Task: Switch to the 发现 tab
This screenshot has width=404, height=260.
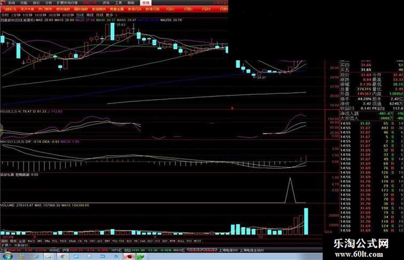Action: pos(146,3)
